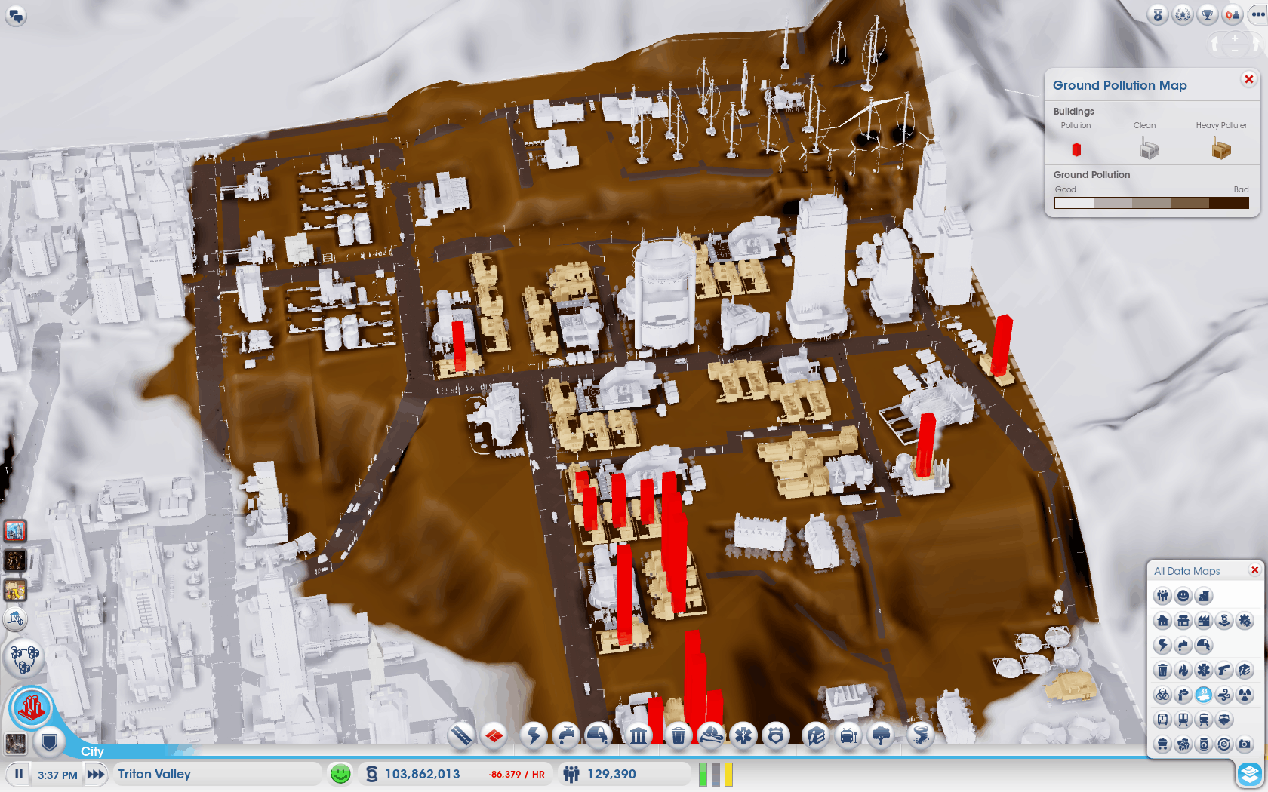1268x792 pixels.
Task: Show the Fire data map
Action: coord(1183,670)
